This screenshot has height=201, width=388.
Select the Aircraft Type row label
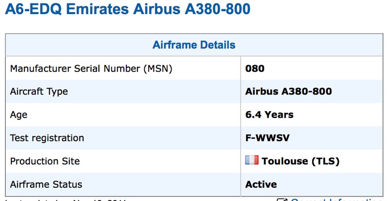click(x=39, y=92)
